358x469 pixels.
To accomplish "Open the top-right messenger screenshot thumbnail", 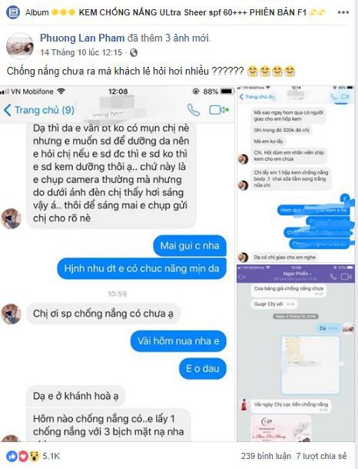I will click(x=297, y=175).
